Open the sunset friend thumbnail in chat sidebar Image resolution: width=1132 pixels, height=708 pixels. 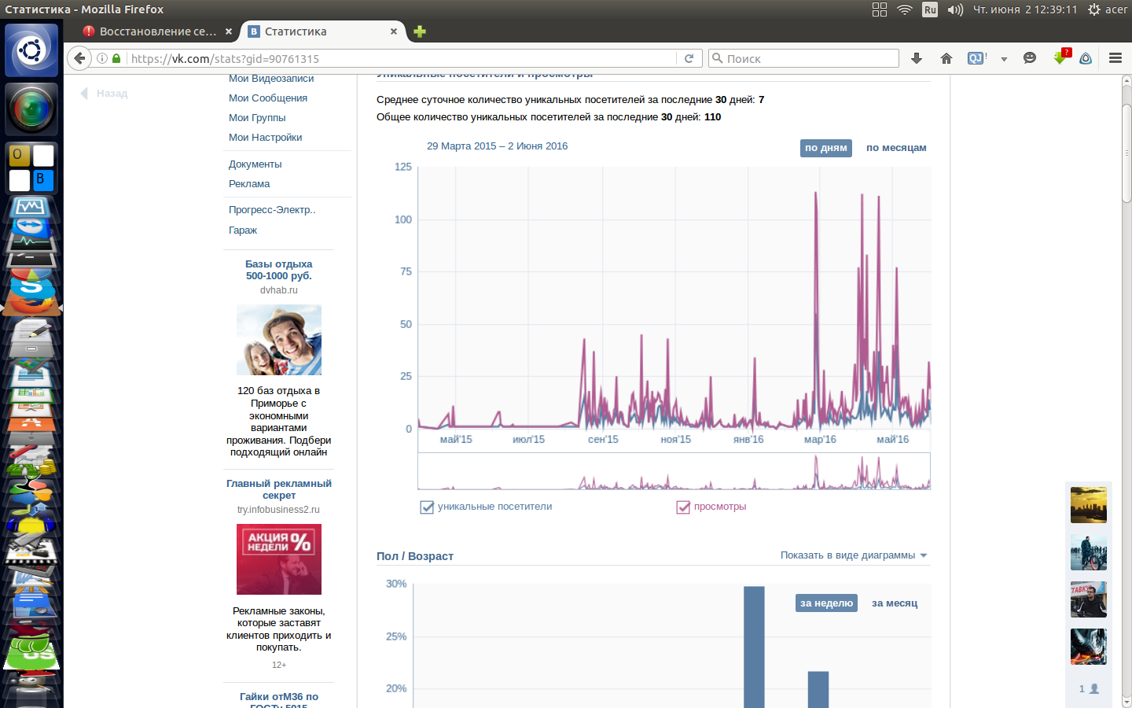pyautogui.click(x=1089, y=505)
